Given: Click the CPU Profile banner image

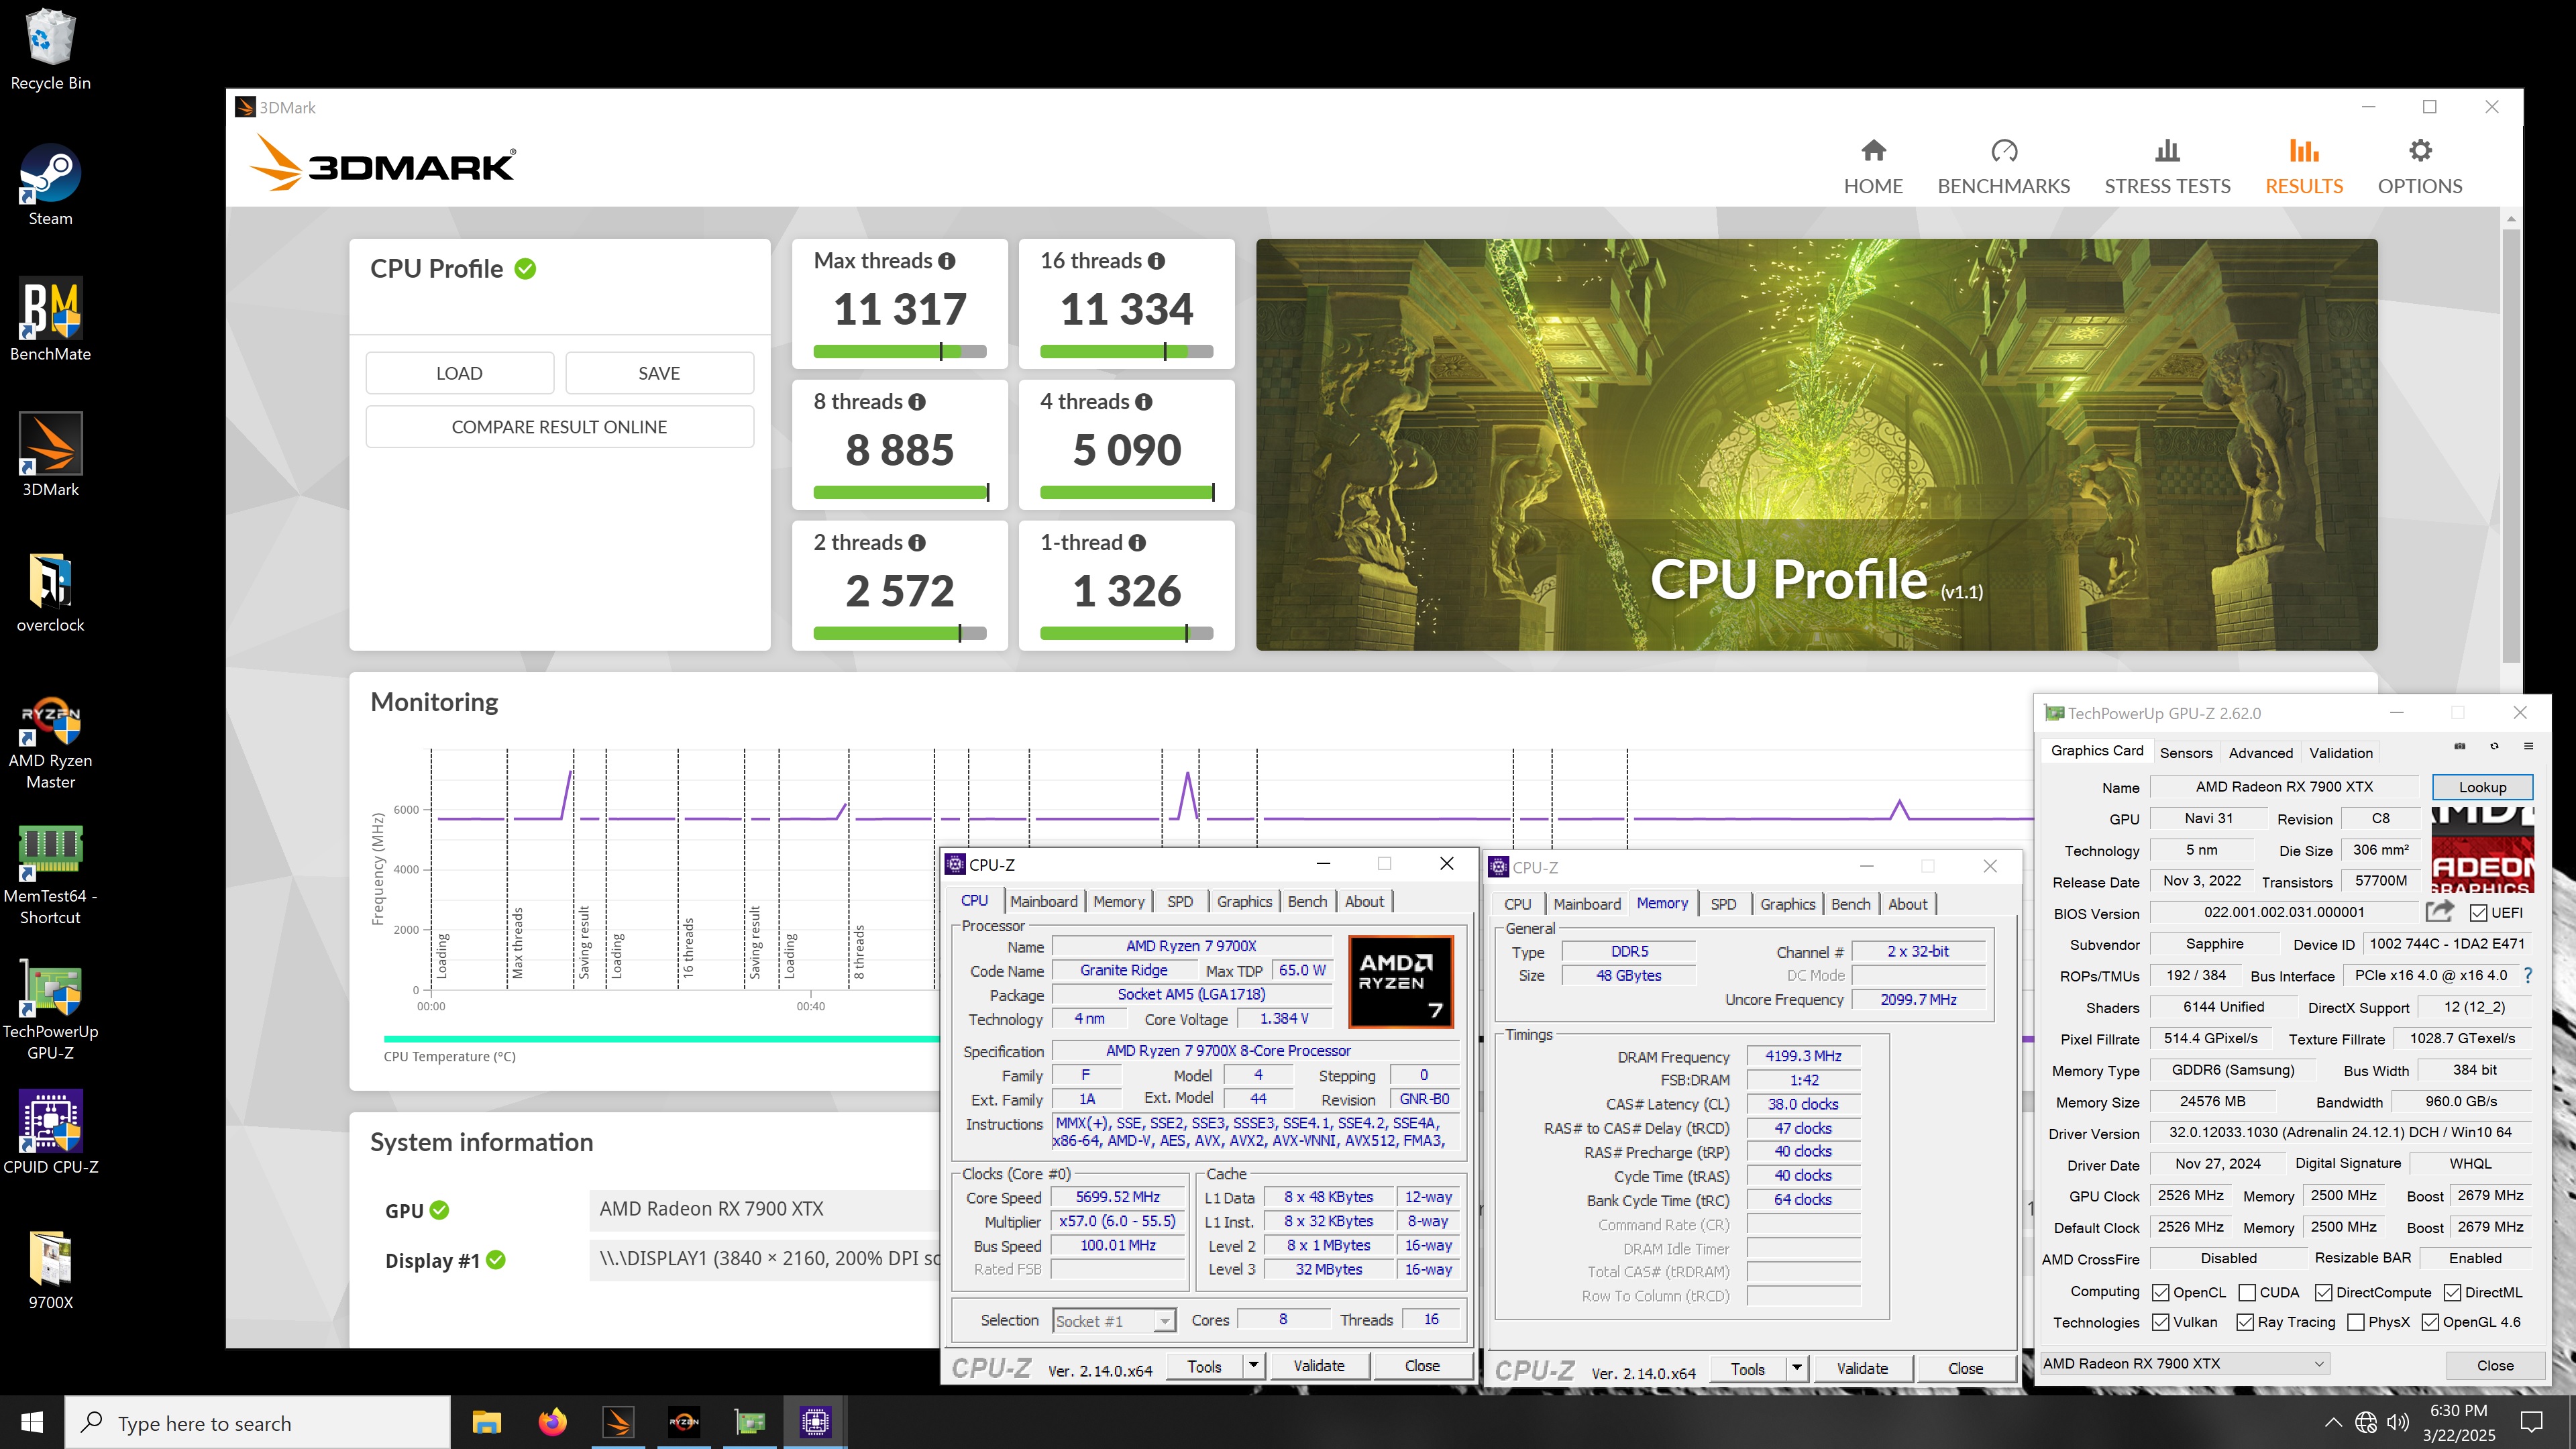Looking at the screenshot, I should coord(1816,444).
